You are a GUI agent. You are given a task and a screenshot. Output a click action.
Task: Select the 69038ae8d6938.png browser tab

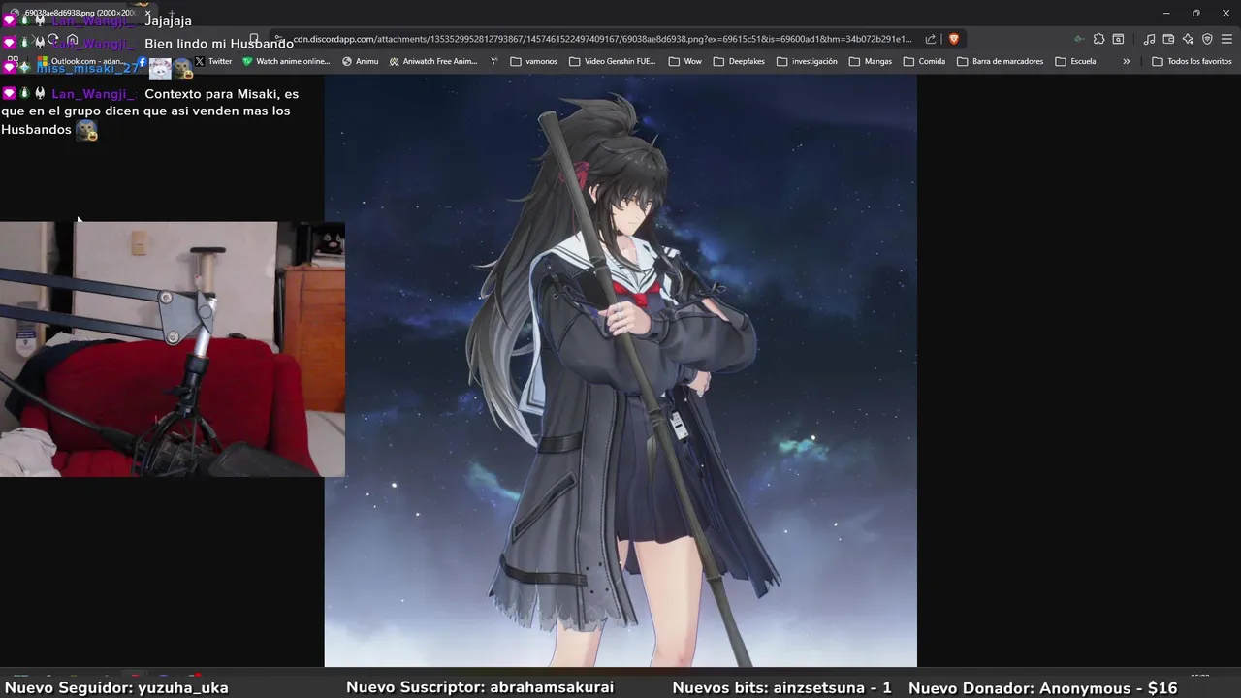click(x=78, y=13)
